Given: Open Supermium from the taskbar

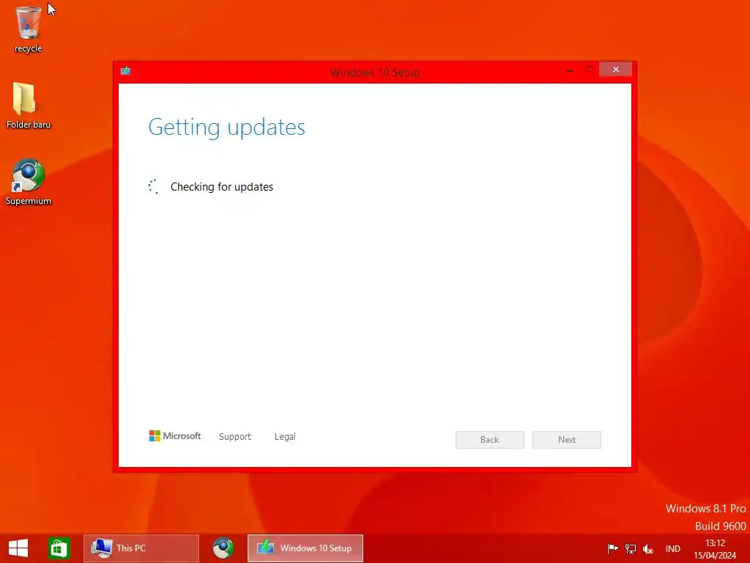Looking at the screenshot, I should pyautogui.click(x=223, y=548).
